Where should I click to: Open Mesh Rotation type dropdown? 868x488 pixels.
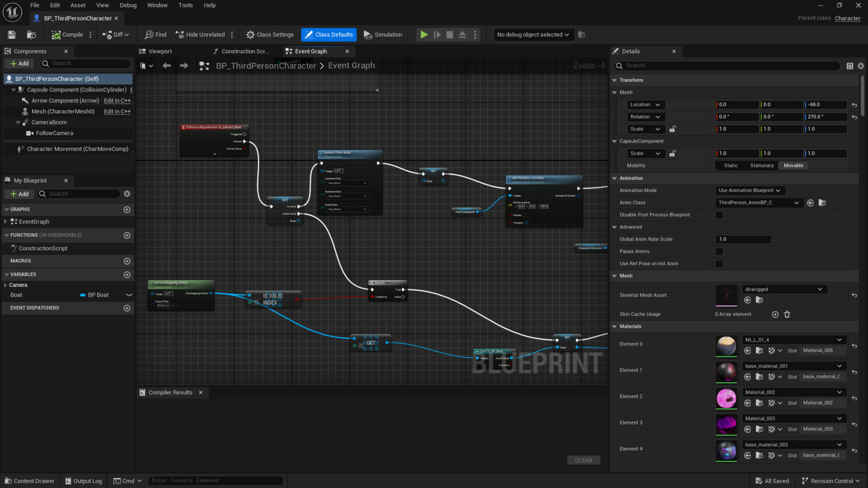(x=644, y=117)
